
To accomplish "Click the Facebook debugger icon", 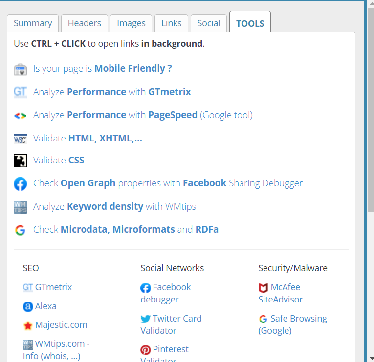I will (x=146, y=288).
